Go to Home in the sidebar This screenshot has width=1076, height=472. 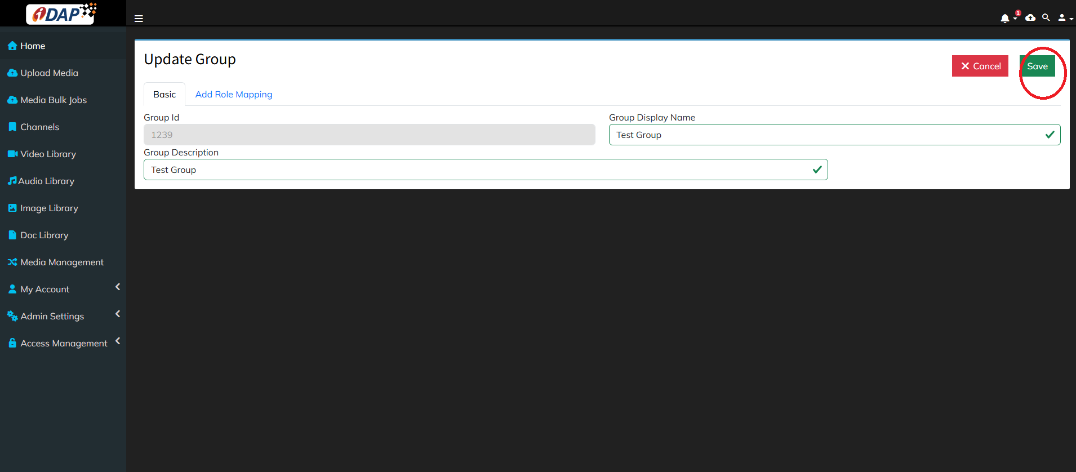tap(33, 46)
